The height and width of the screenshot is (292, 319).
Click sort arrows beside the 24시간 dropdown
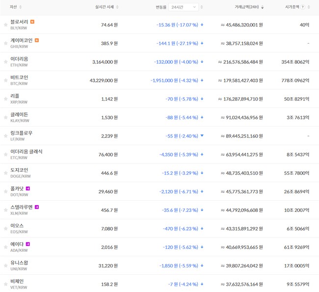pos(202,7)
